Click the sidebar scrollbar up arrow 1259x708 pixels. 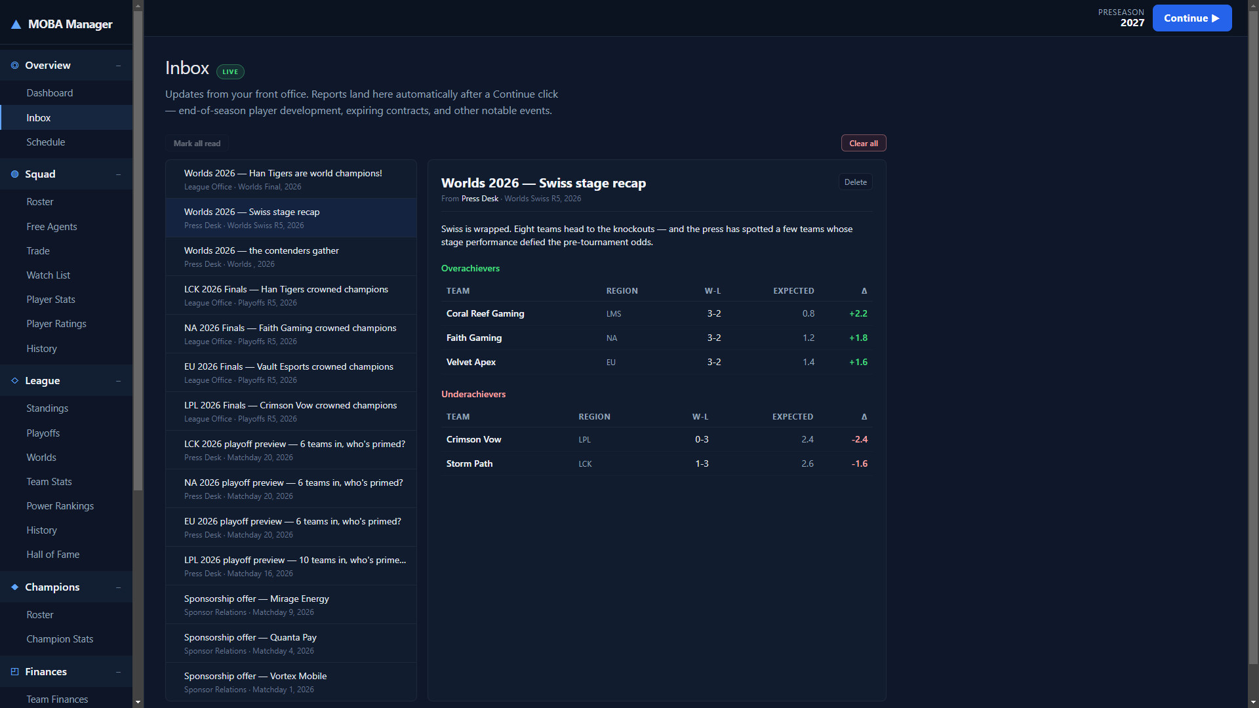coord(138,5)
